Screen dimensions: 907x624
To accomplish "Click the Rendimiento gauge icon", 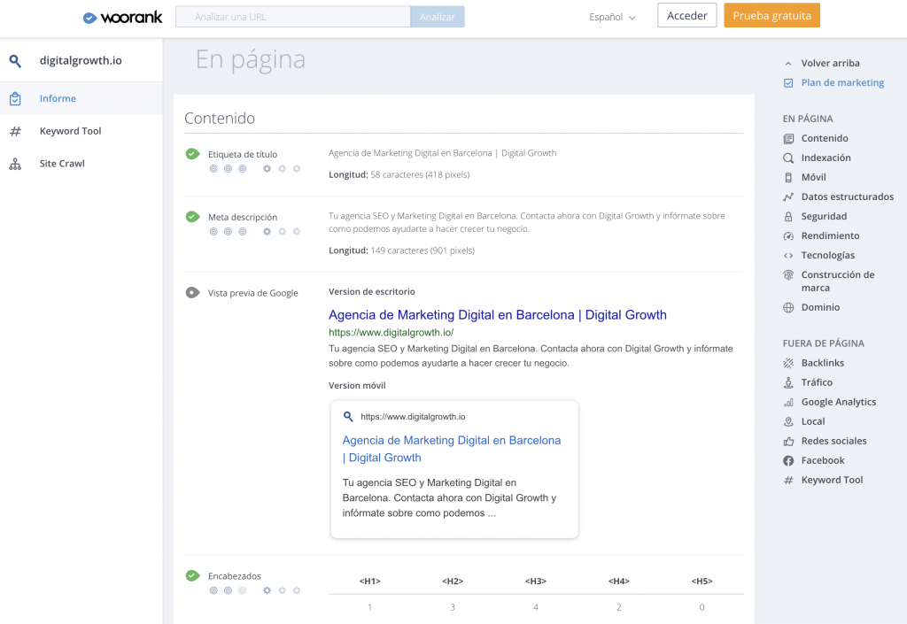I will point(788,235).
